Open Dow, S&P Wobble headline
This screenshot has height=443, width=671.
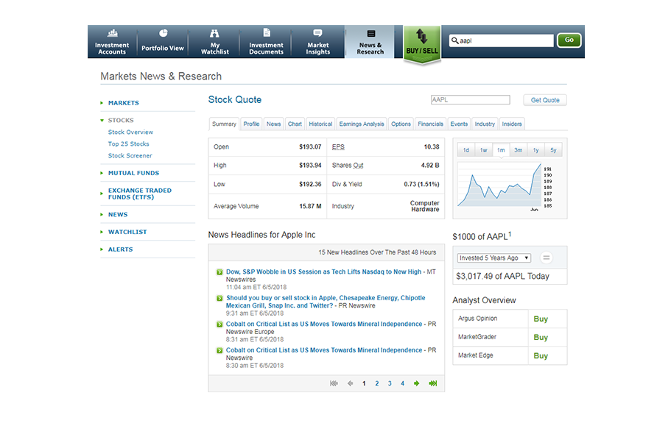tap(323, 272)
